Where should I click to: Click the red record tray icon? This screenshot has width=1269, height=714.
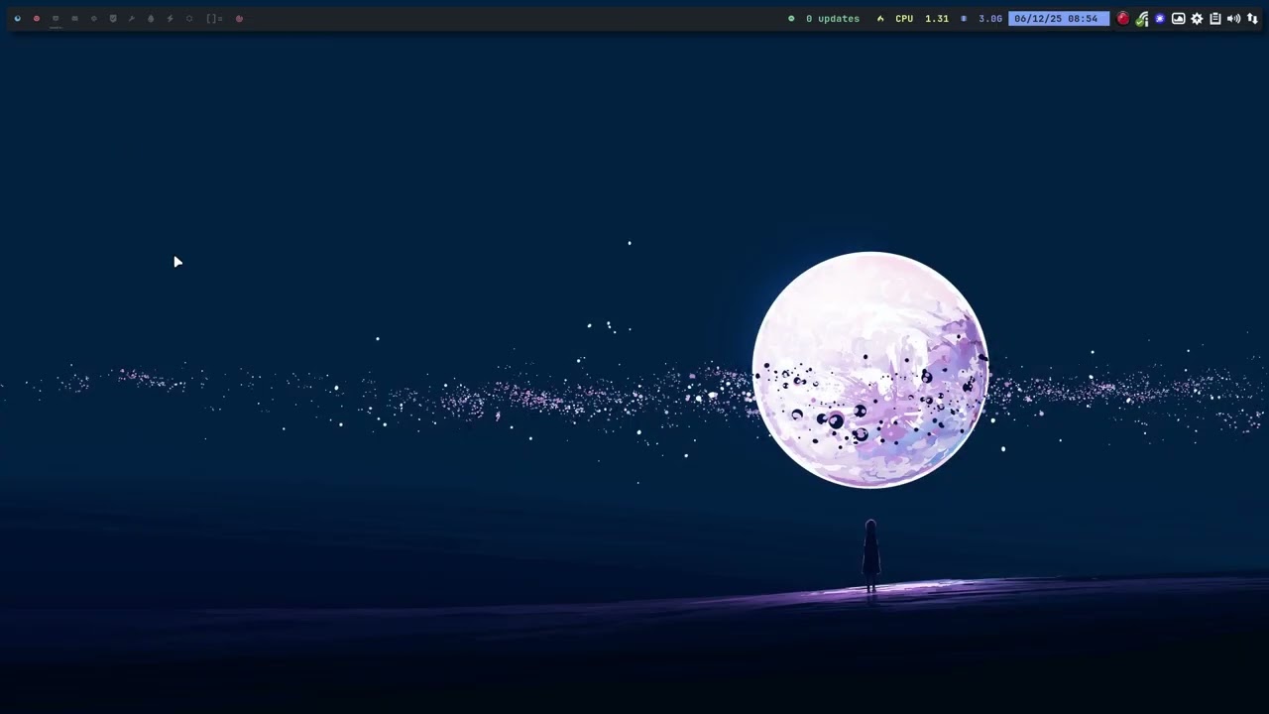pos(1122,18)
